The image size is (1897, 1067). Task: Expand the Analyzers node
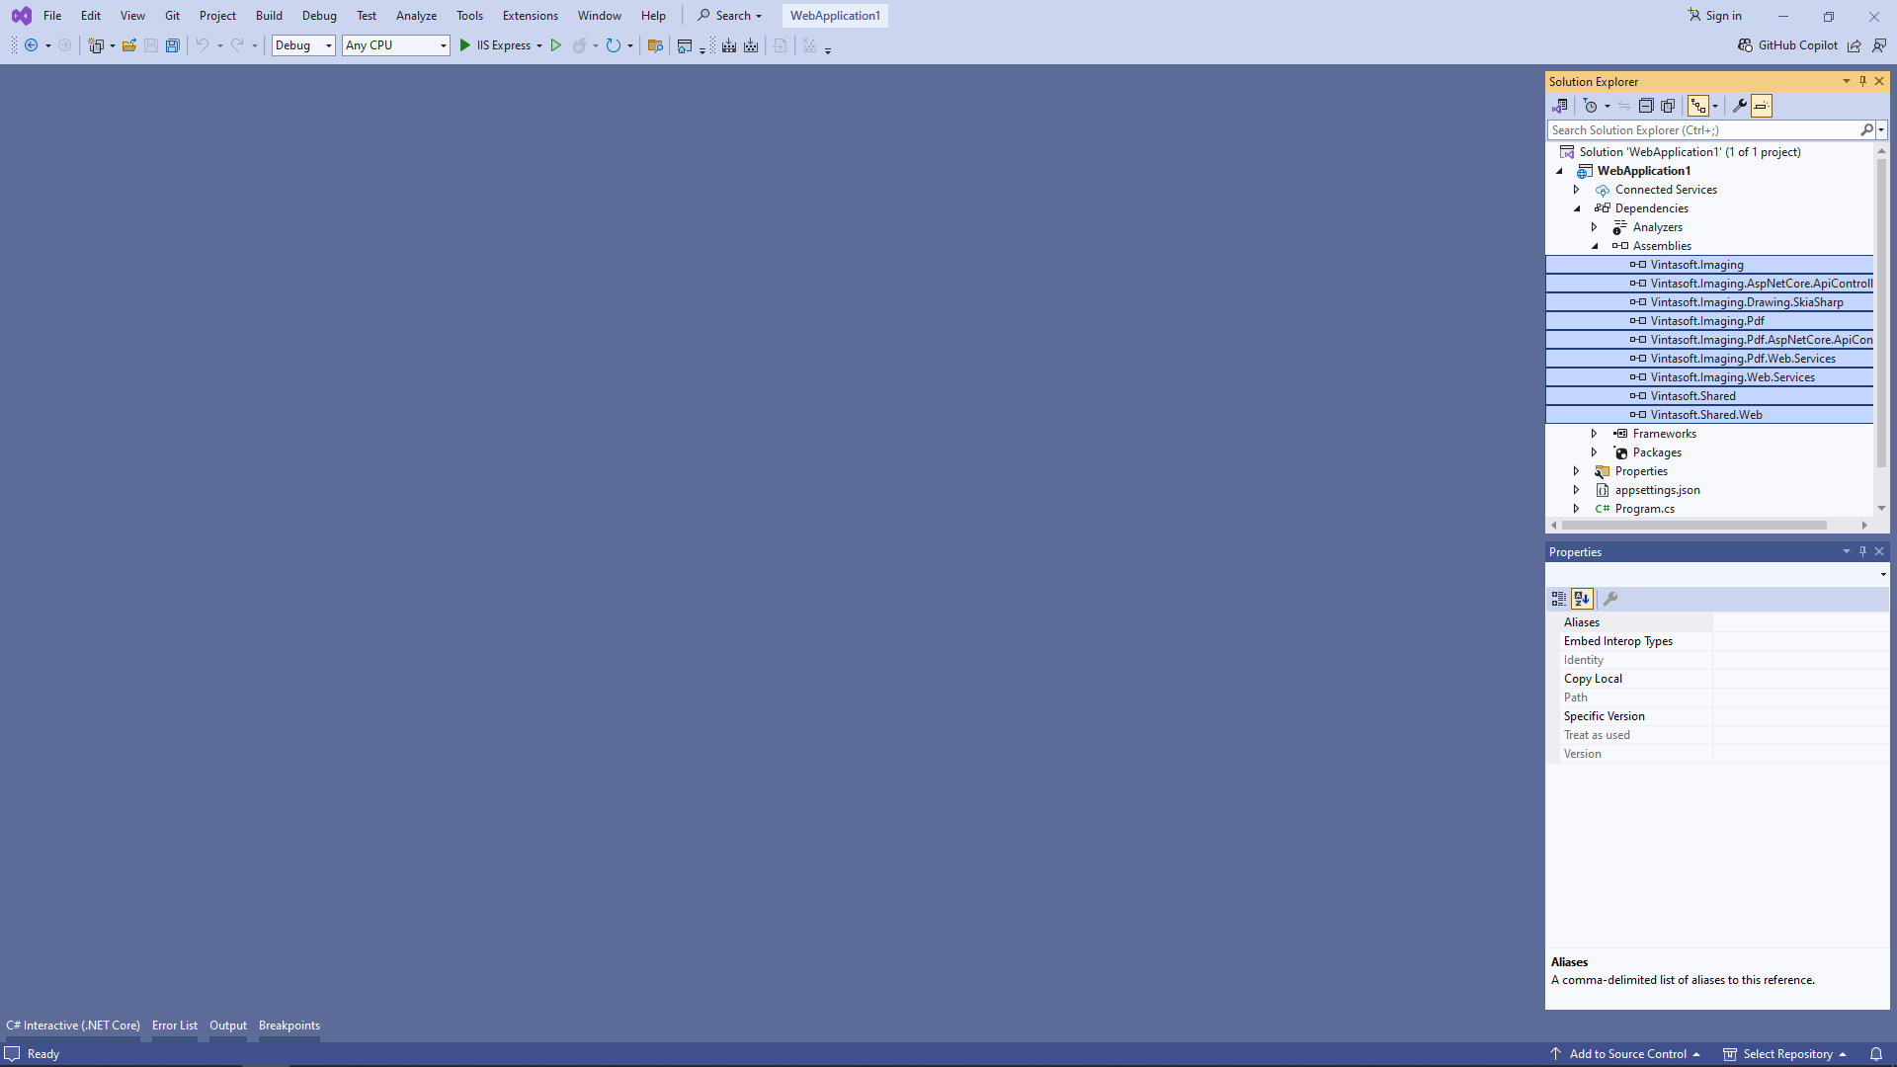tap(1595, 227)
